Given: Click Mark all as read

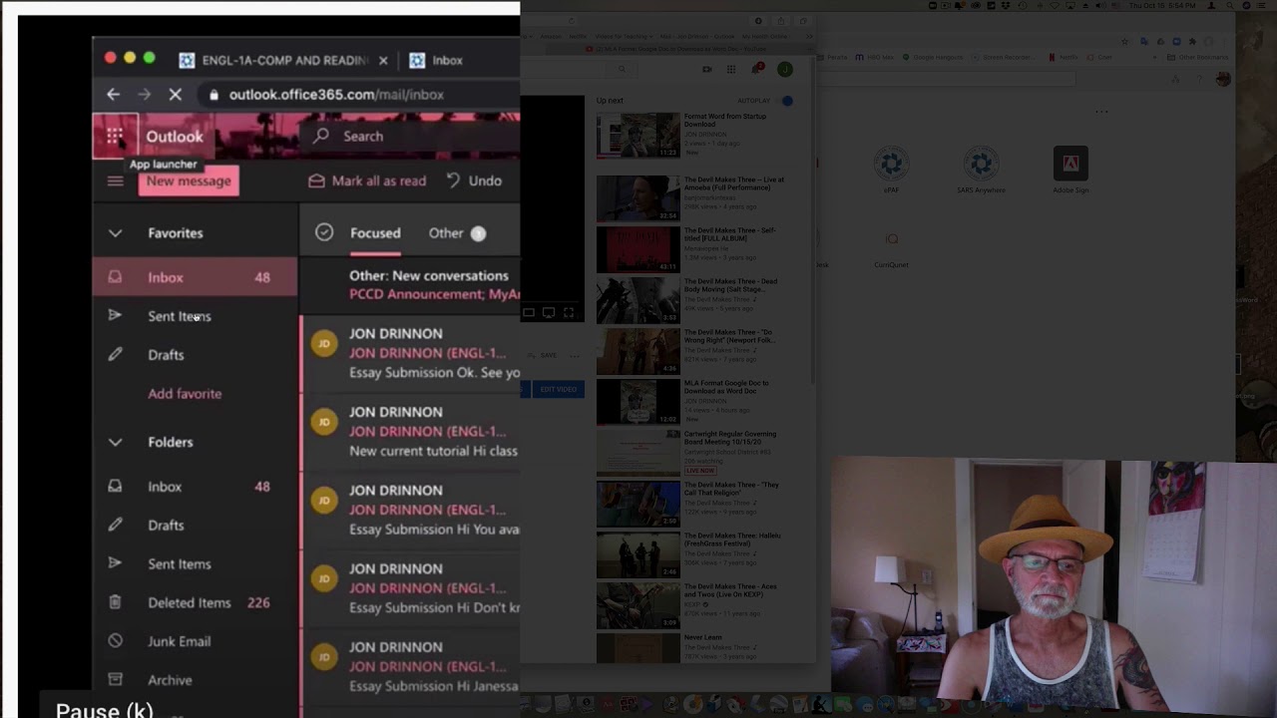Looking at the screenshot, I should coord(367,180).
